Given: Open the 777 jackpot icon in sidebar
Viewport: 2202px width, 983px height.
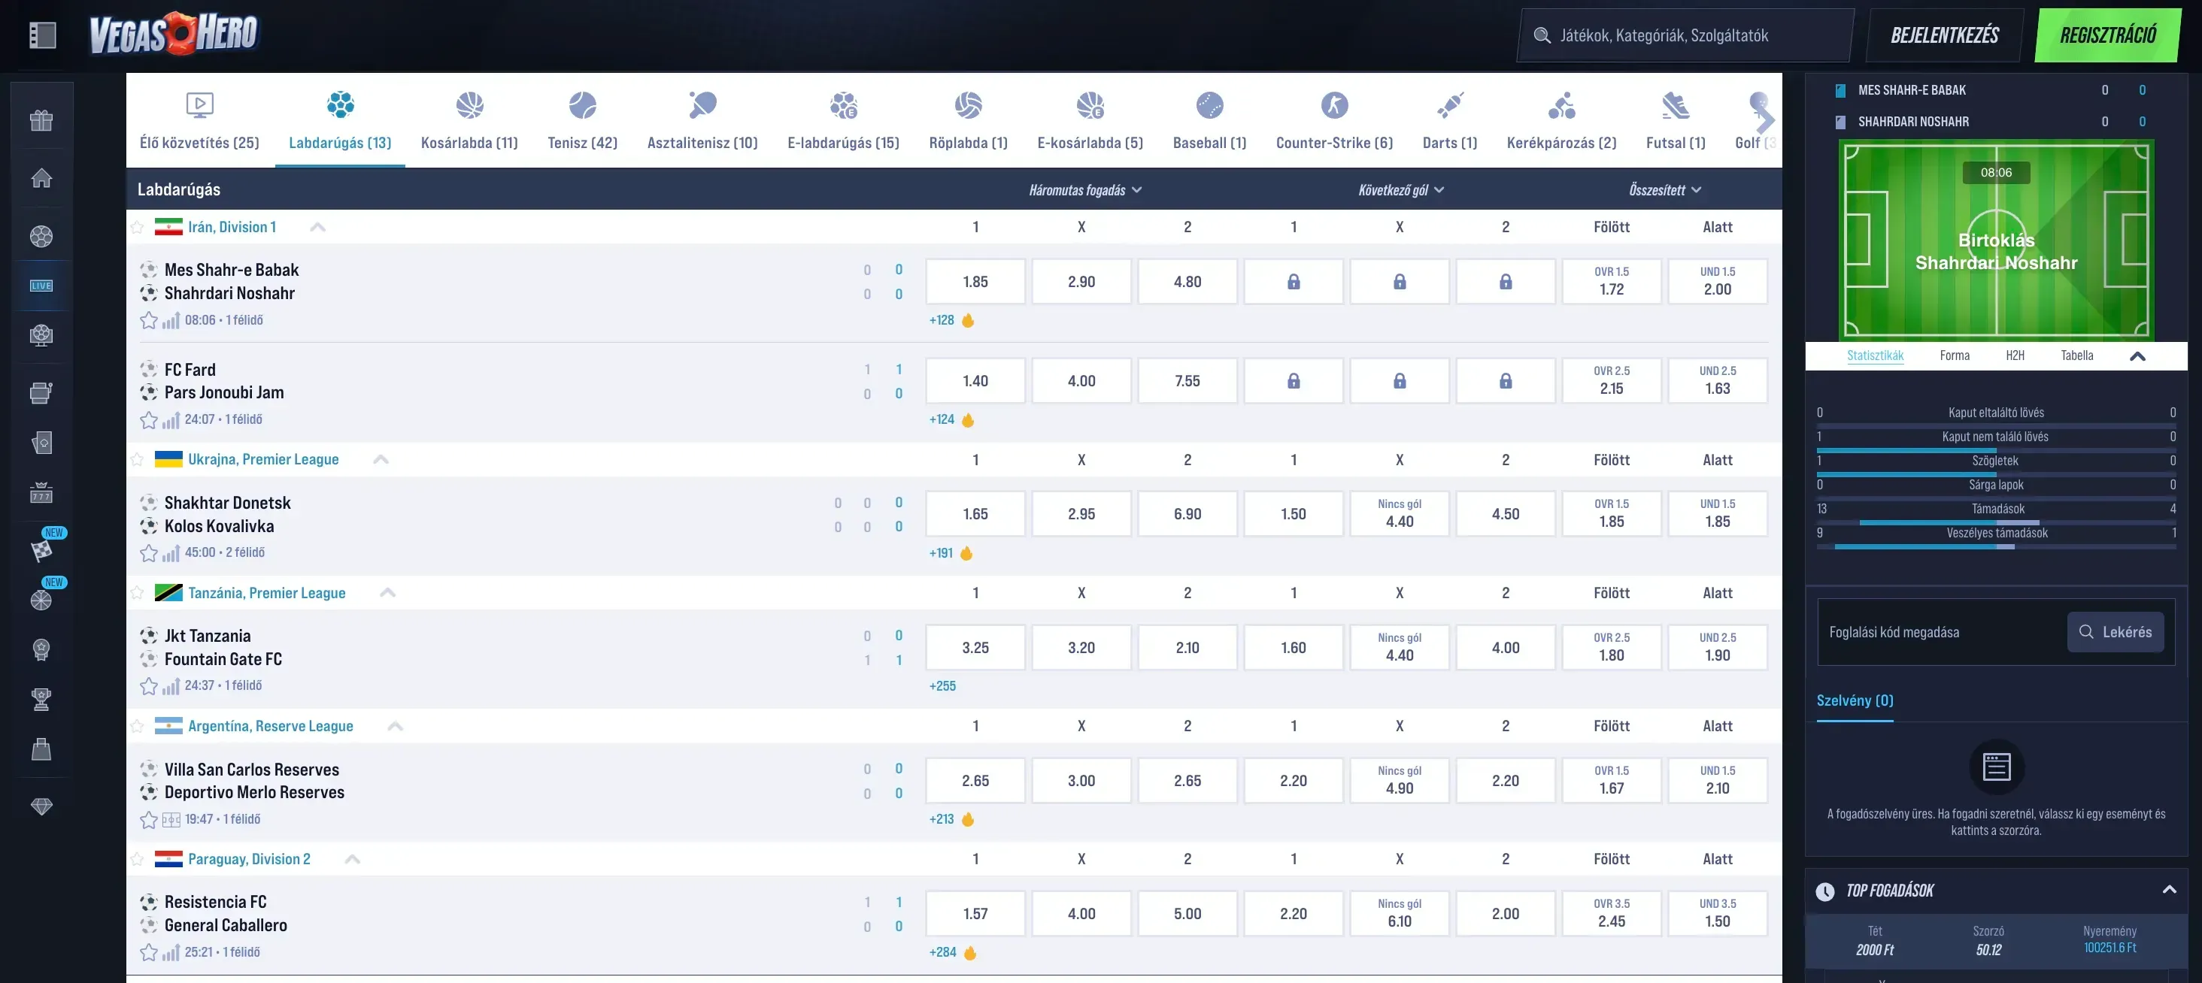Looking at the screenshot, I should 41,492.
